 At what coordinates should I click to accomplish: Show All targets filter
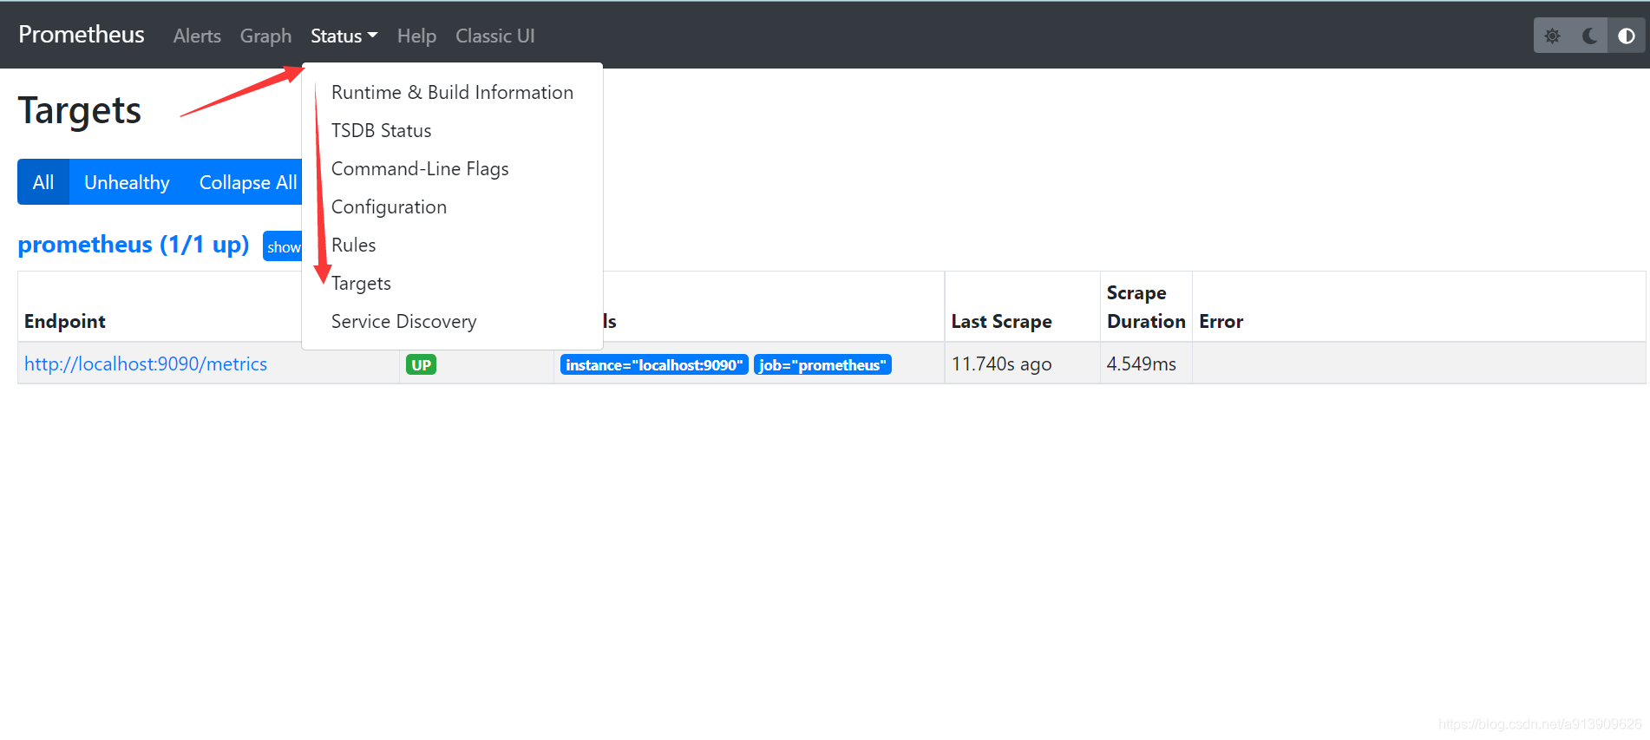point(43,182)
